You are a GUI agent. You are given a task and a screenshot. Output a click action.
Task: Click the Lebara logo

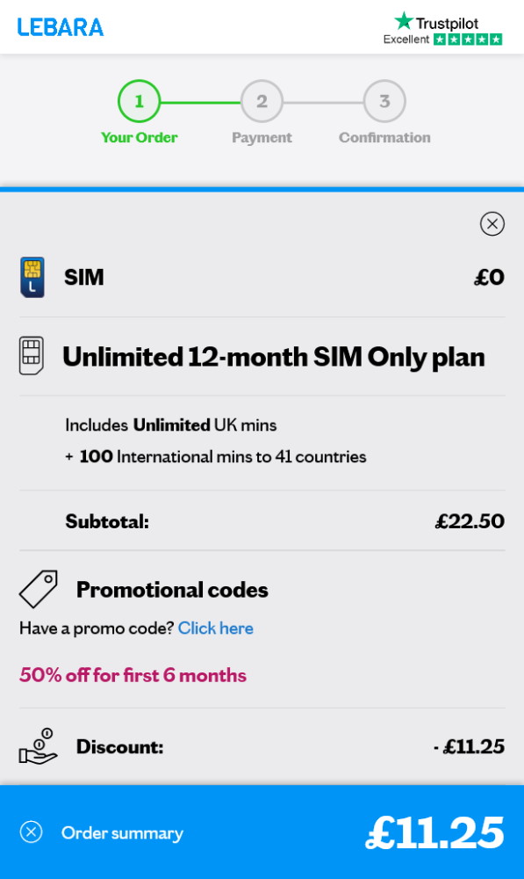(x=59, y=27)
